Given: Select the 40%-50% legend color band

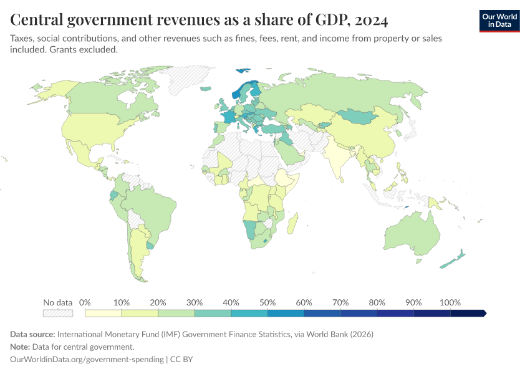Looking at the screenshot, I should point(249,313).
